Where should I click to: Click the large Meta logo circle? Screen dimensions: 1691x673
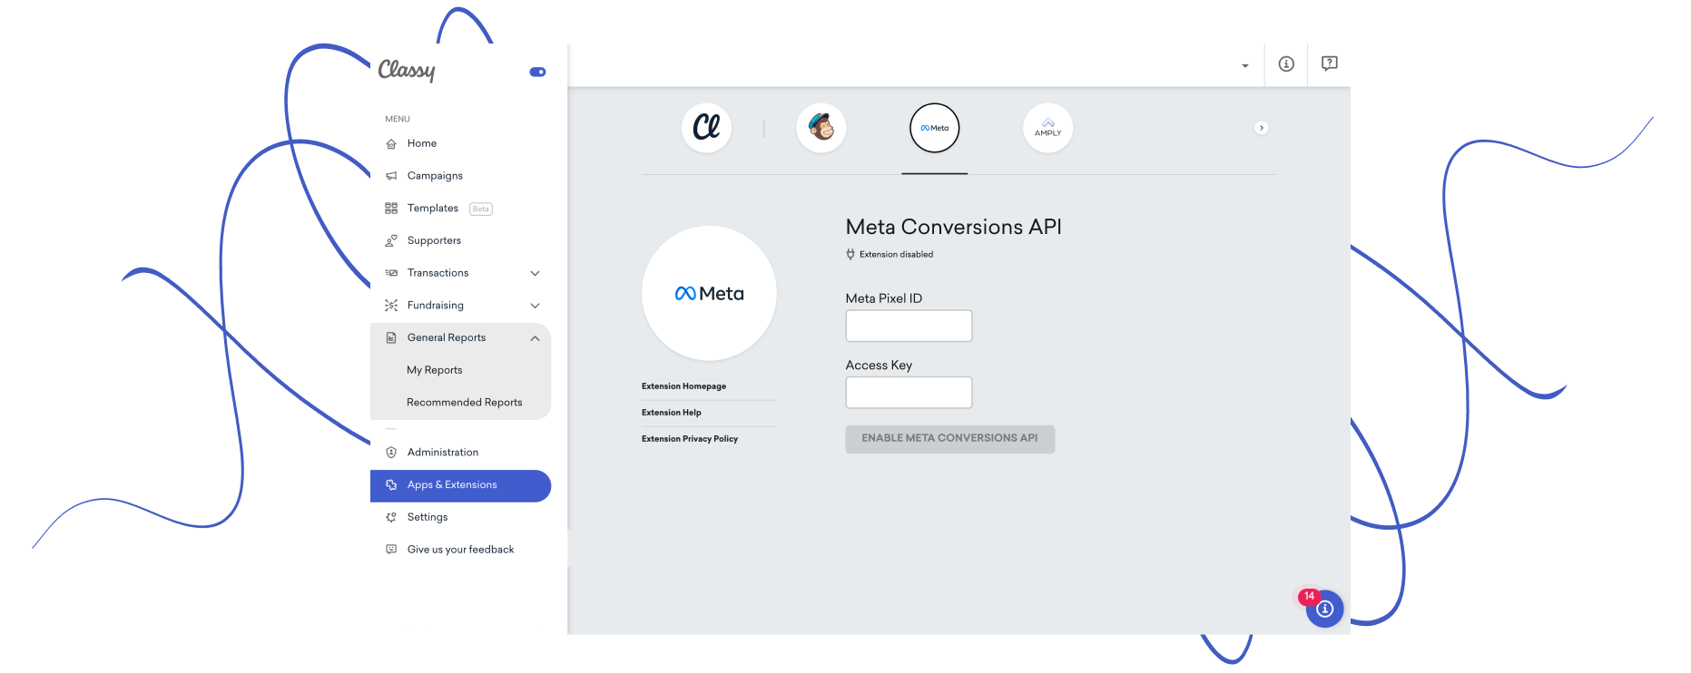(x=709, y=293)
